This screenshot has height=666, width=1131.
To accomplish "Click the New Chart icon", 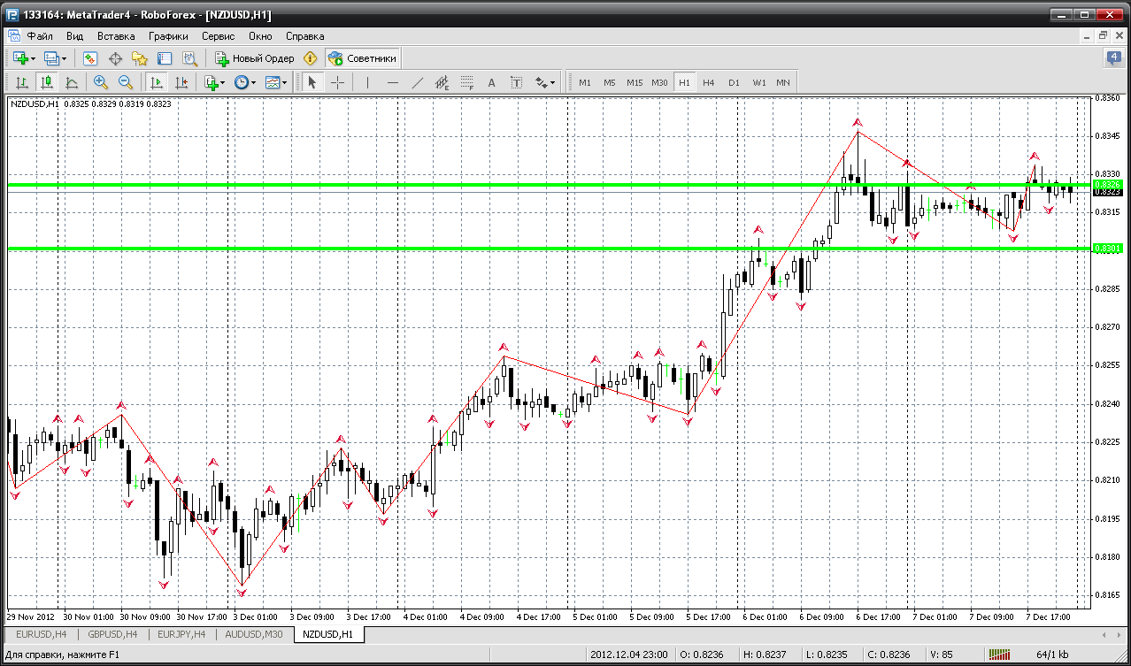I will point(20,58).
